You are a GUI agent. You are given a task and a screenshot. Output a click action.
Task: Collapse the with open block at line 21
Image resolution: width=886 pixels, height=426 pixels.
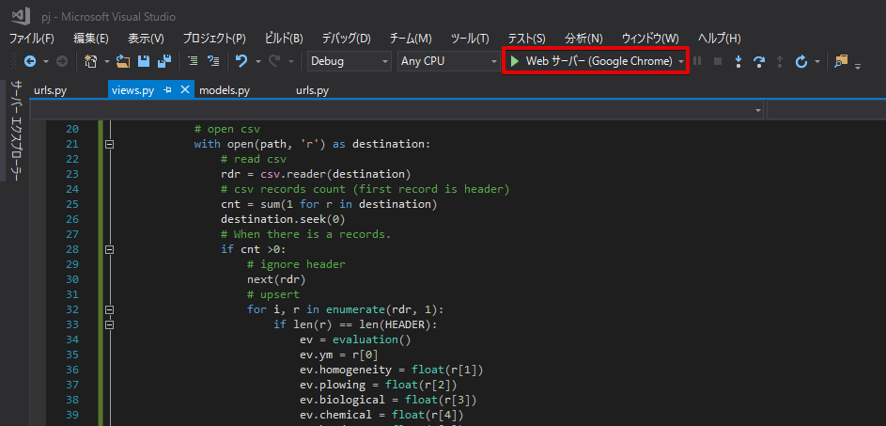[110, 144]
